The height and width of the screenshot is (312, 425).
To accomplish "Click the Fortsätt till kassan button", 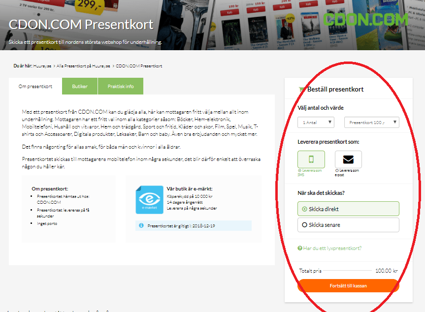I will coord(348,286).
